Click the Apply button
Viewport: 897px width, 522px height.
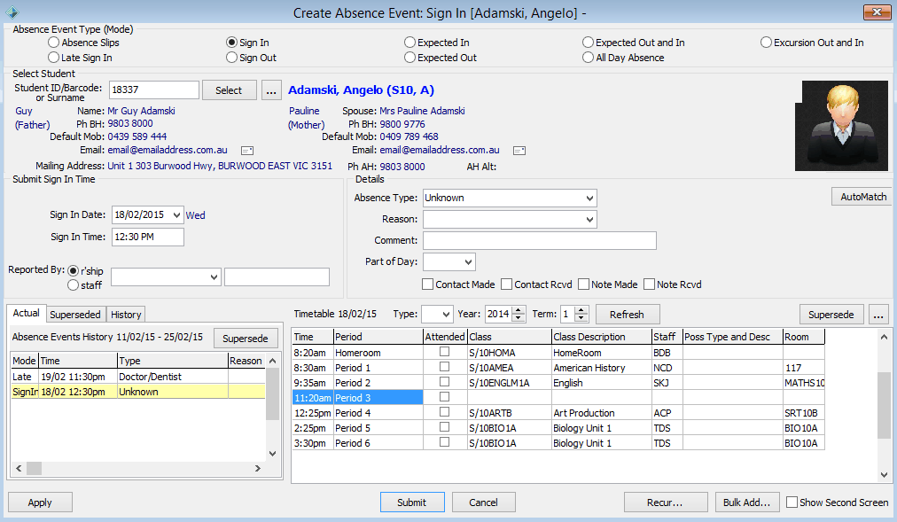(x=40, y=503)
